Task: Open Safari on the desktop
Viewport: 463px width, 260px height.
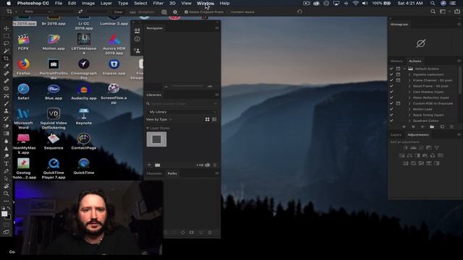Action: pyautogui.click(x=23, y=89)
